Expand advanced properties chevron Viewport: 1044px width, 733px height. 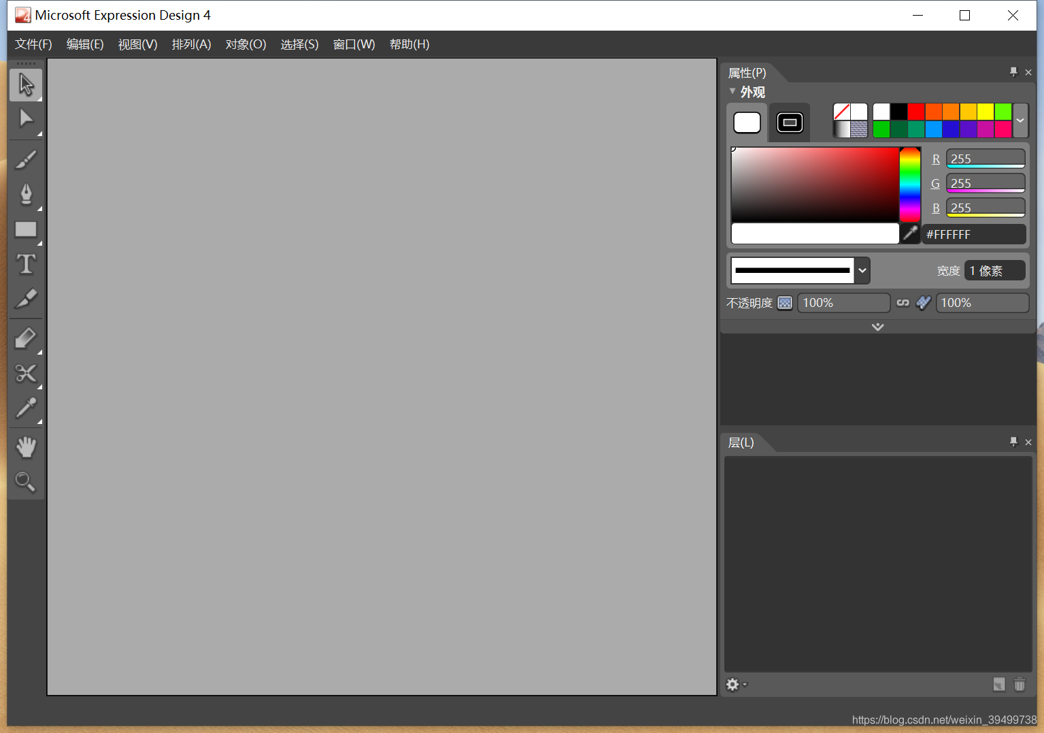[x=877, y=327]
